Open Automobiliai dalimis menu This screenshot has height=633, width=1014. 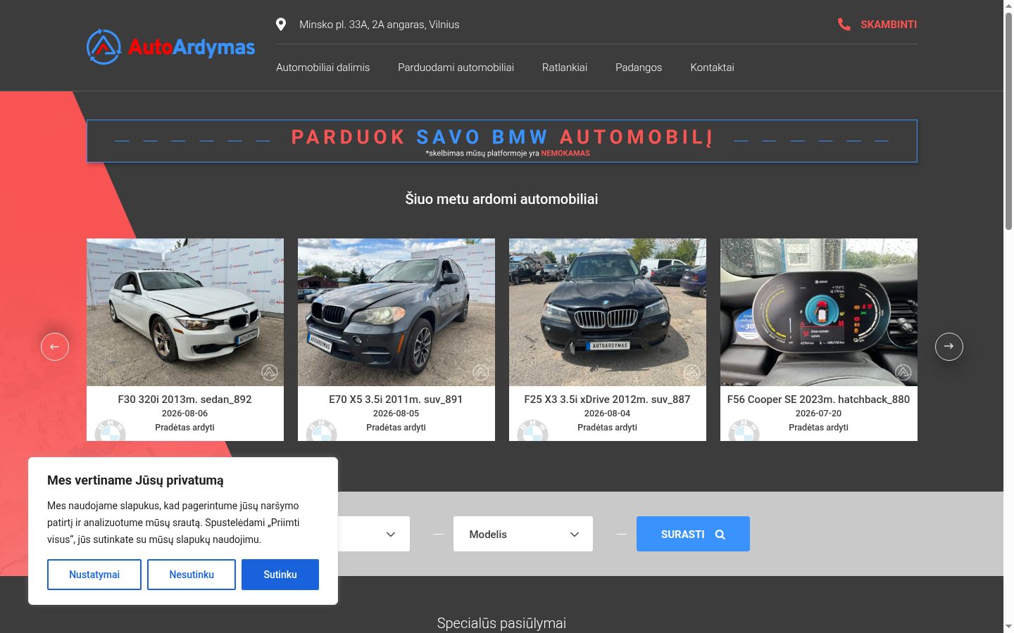[323, 68]
